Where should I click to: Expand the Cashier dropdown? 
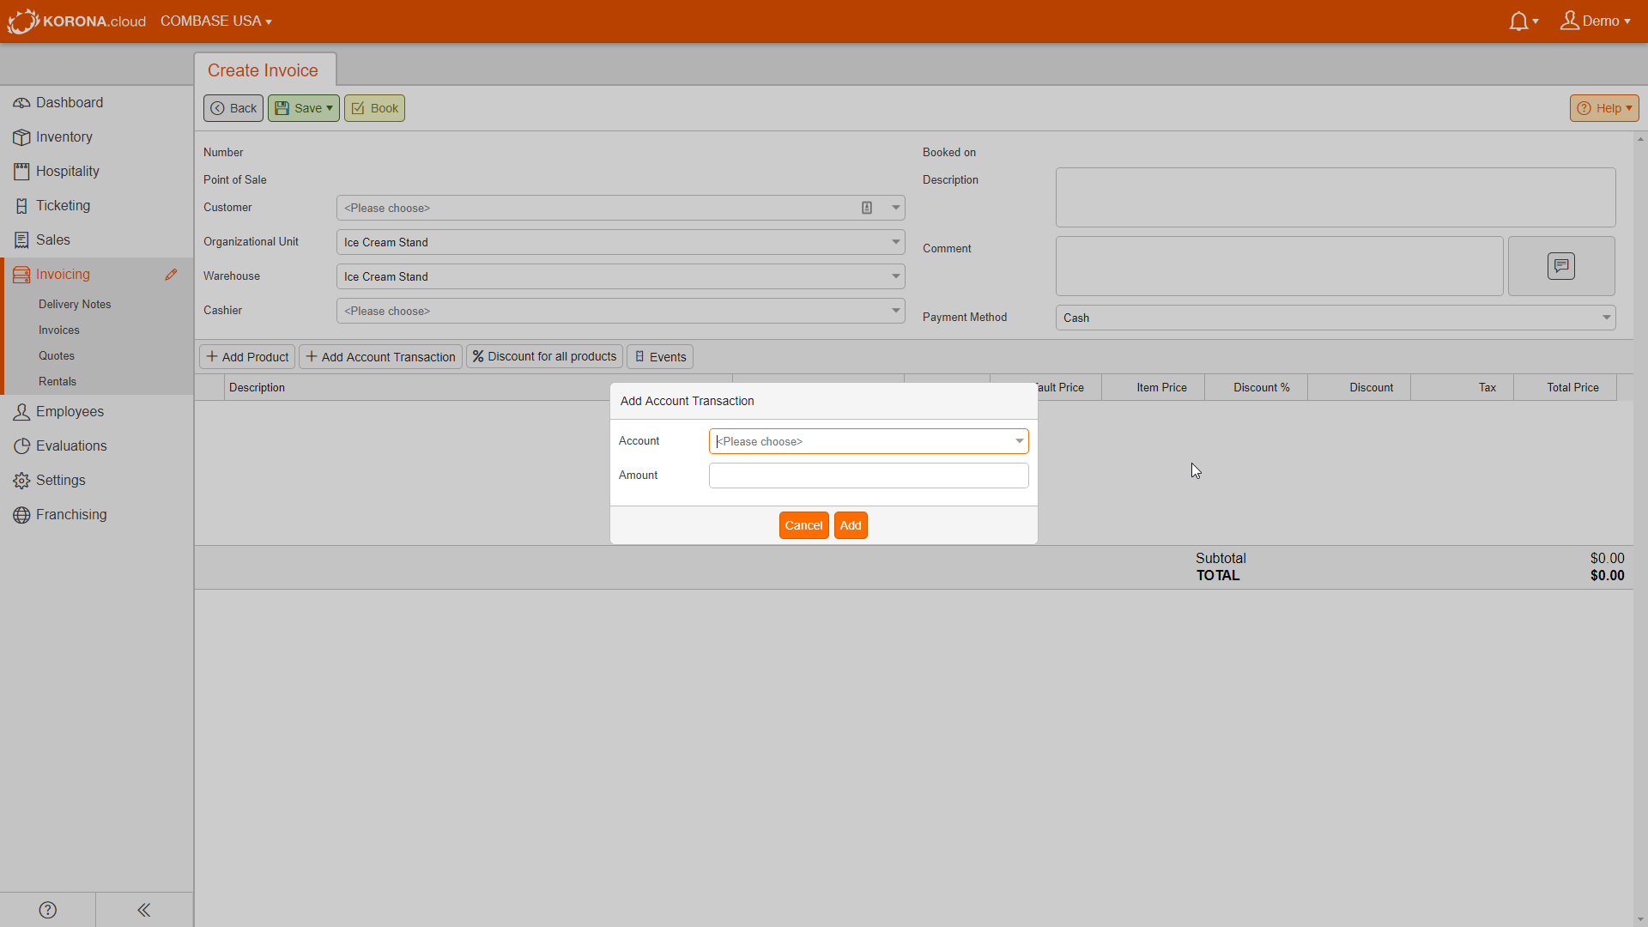point(895,311)
